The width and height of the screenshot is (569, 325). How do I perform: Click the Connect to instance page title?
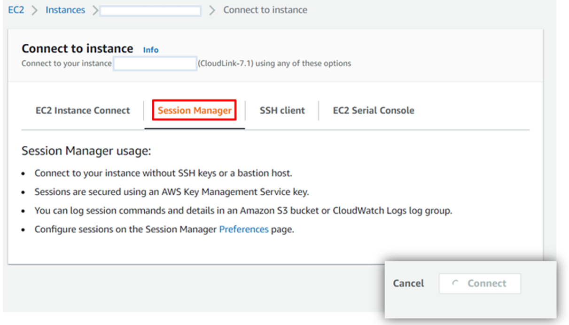[x=77, y=48]
